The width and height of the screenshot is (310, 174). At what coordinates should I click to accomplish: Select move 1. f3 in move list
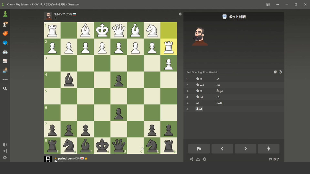199,79
